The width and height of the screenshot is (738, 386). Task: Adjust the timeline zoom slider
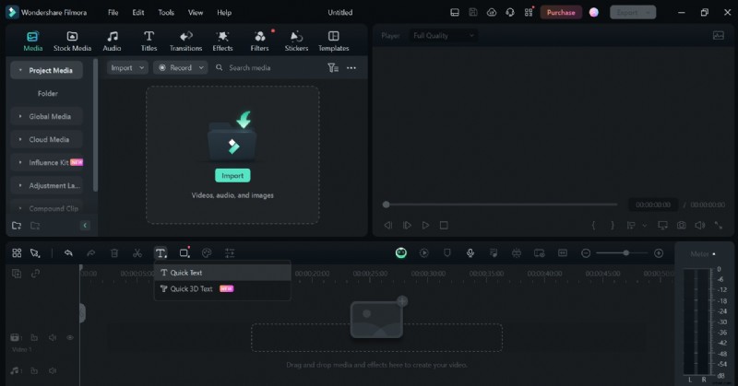point(625,253)
